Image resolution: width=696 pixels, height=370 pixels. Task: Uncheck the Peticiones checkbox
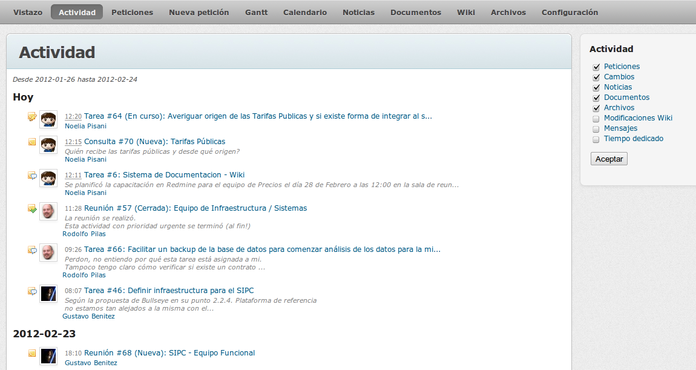pos(596,67)
